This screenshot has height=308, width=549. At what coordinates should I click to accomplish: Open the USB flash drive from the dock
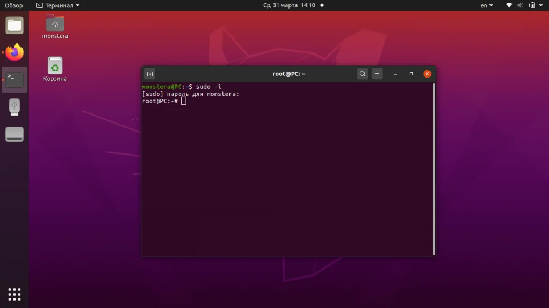pyautogui.click(x=14, y=106)
